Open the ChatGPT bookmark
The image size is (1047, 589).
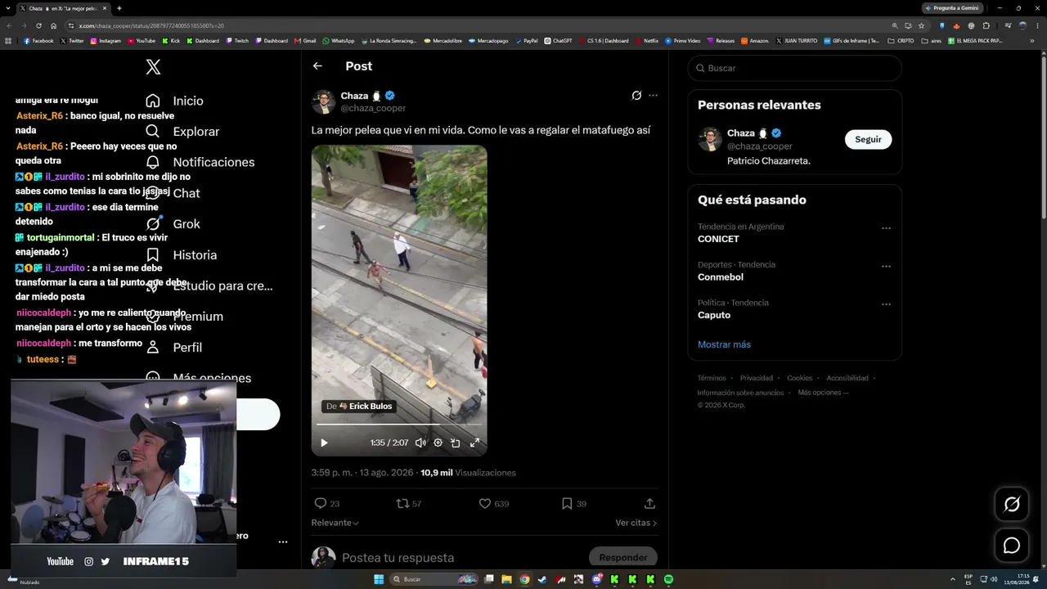pos(559,41)
